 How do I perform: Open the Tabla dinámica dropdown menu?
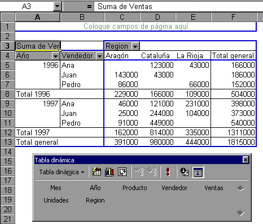(62, 172)
